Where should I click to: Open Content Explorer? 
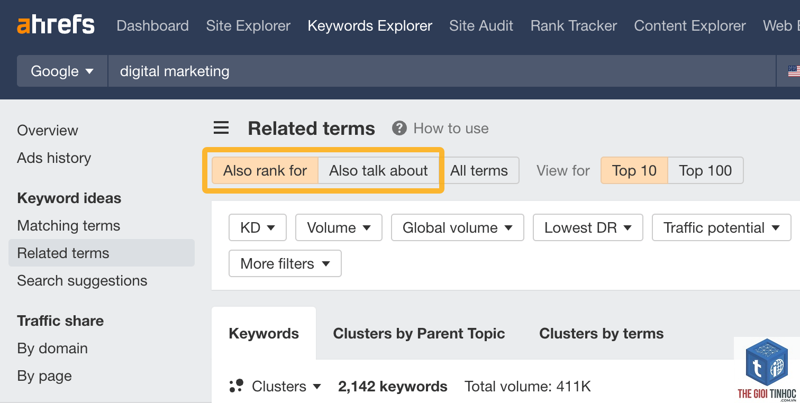click(690, 25)
